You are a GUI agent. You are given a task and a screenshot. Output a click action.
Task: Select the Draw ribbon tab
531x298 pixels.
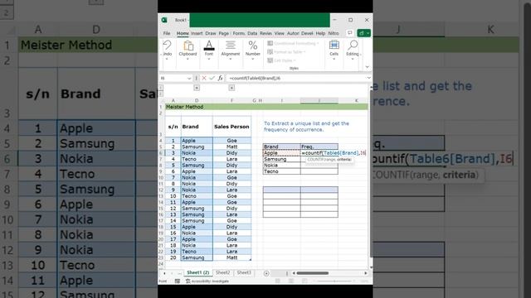(x=210, y=33)
